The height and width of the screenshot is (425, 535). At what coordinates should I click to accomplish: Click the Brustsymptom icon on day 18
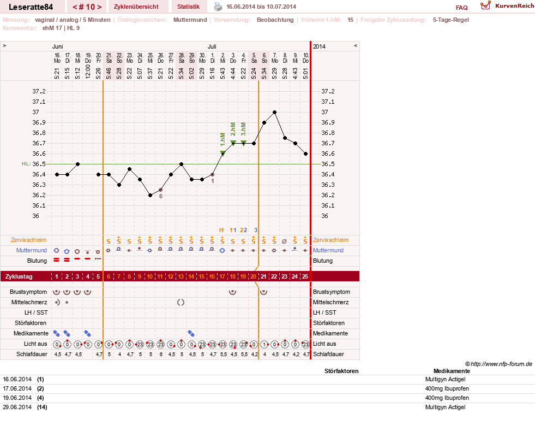click(x=233, y=292)
